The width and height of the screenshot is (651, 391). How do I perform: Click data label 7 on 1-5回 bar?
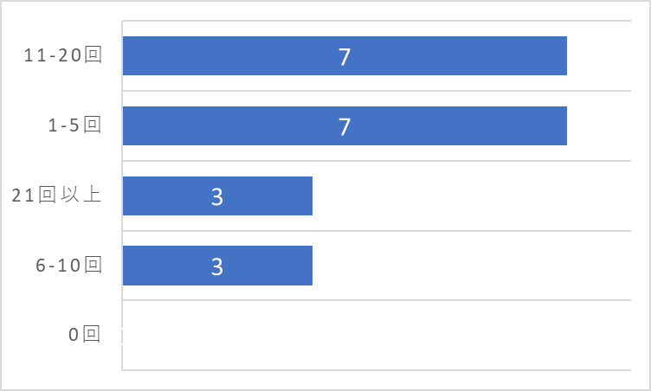[345, 126]
